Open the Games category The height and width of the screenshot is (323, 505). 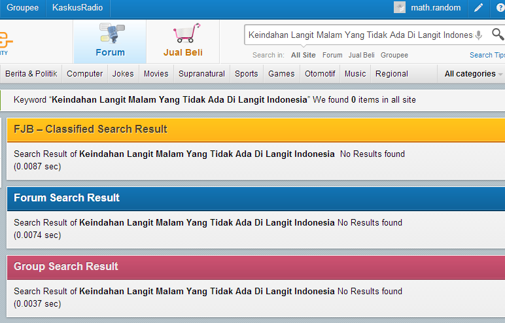point(281,74)
